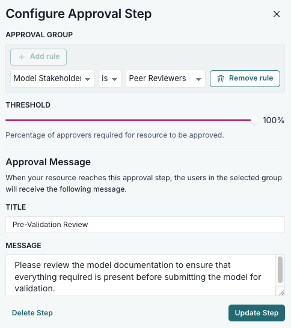Click the trash icon in Remove rule

tap(221, 79)
